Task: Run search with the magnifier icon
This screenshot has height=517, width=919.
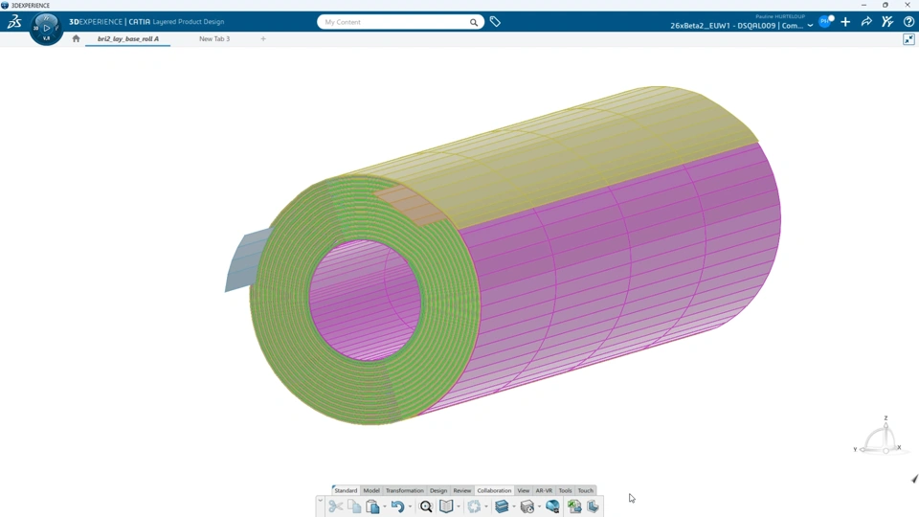Action: tap(474, 22)
